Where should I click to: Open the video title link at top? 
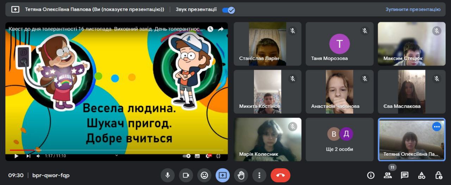click(x=106, y=29)
